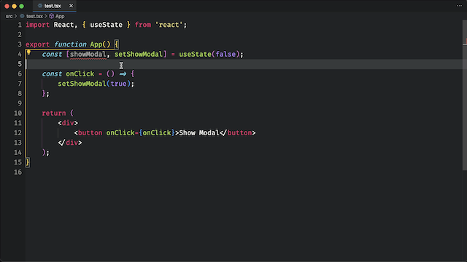
Task: Click the closing div tag on line 13
Action: coord(70,143)
